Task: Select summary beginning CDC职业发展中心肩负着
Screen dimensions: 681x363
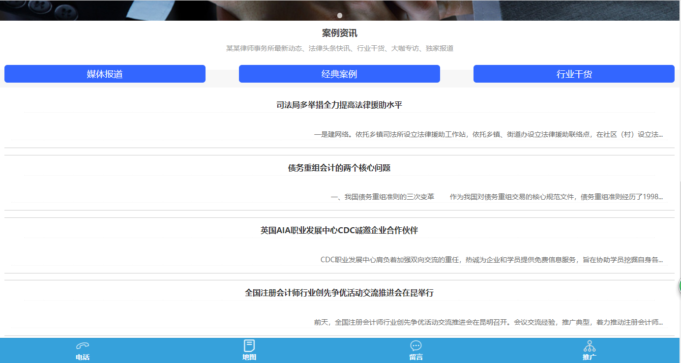Action: (491, 260)
